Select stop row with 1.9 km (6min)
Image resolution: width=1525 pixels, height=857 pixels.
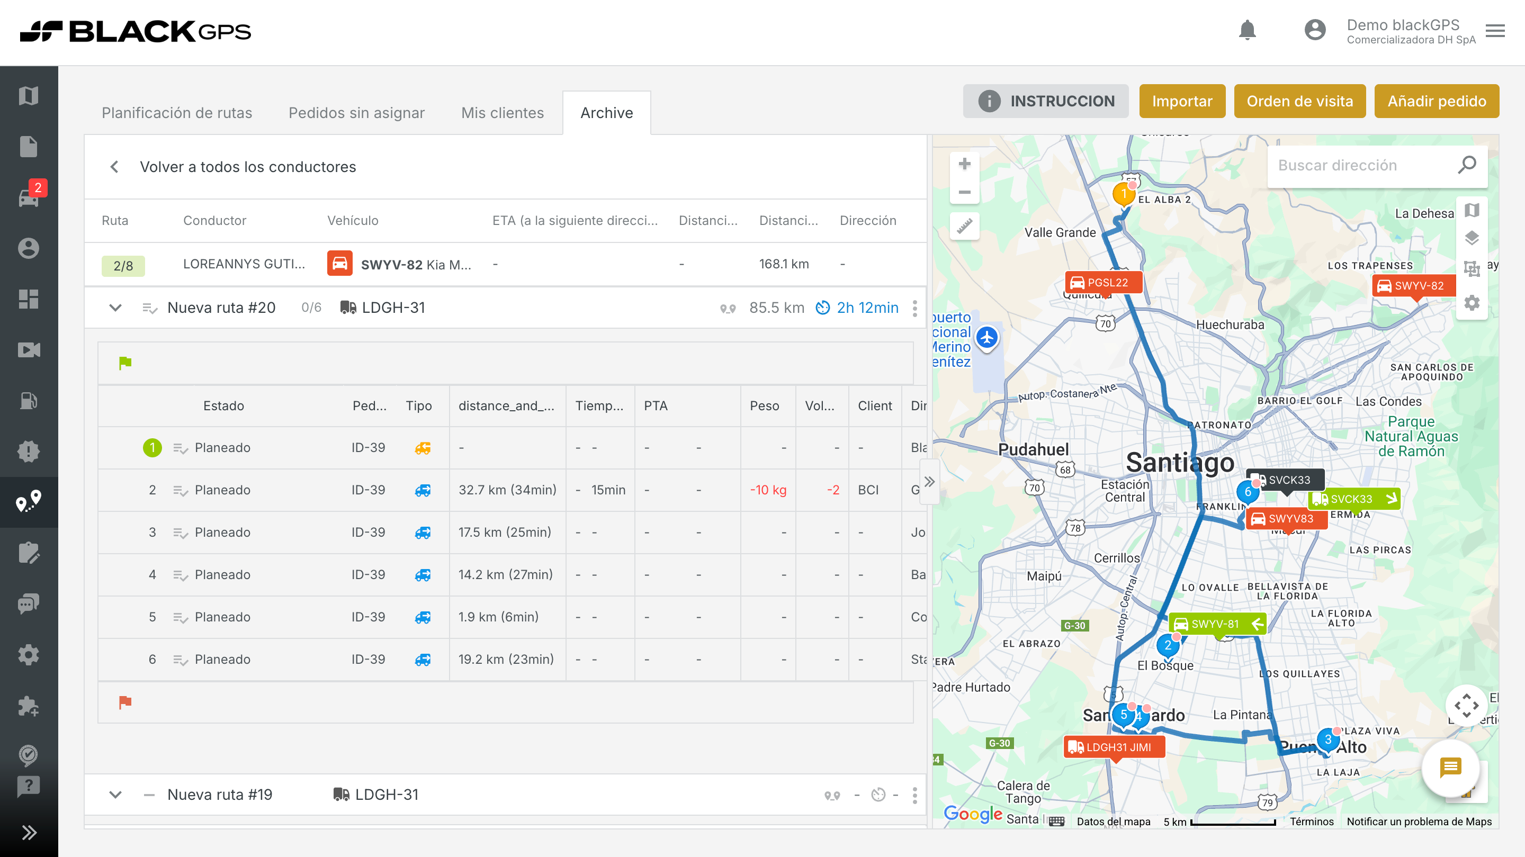click(512, 617)
